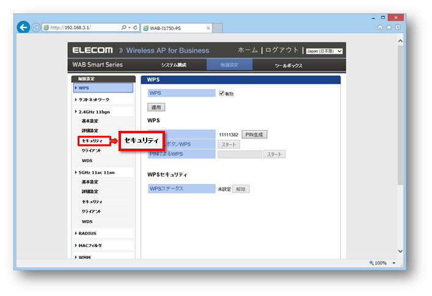Open セキュリティ under 2.4GHz 11bgn
The image size is (432, 296).
click(x=92, y=141)
